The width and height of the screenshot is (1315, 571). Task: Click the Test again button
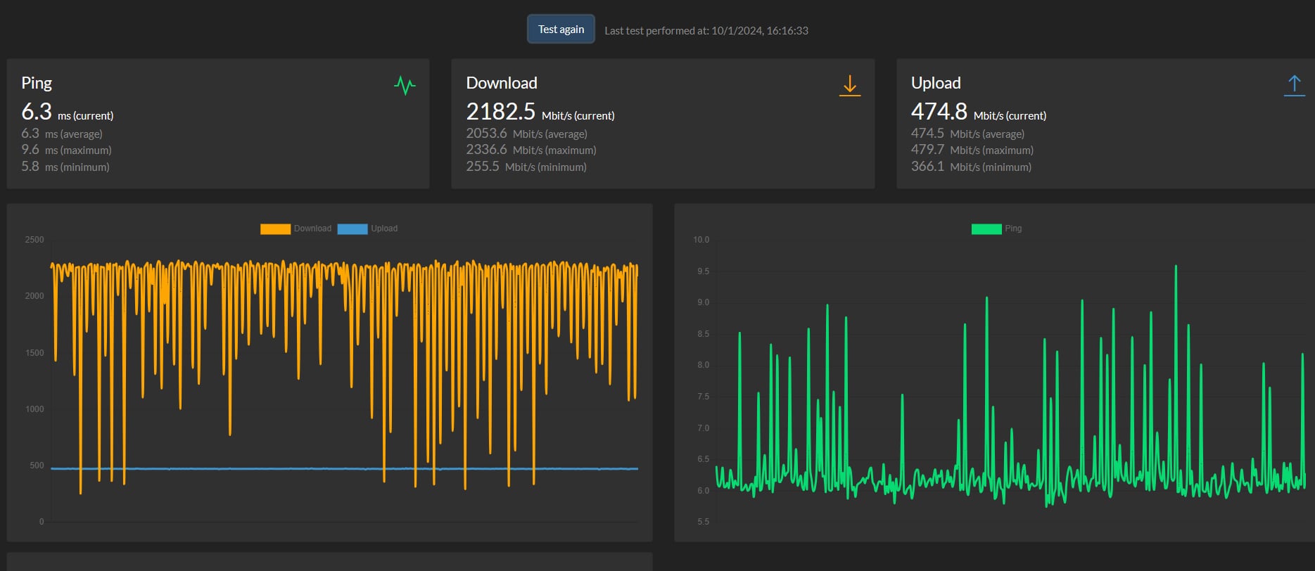click(561, 30)
